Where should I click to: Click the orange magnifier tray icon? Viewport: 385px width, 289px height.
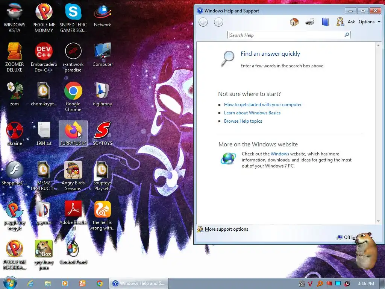320,284
